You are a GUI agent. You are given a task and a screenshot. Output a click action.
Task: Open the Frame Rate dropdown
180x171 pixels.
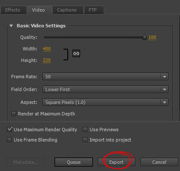pos(105,77)
